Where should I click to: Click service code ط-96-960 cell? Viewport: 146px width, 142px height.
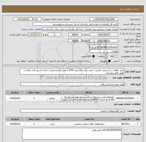click(x=126, y=124)
